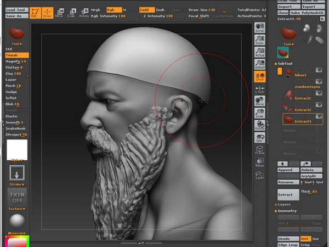Click the Zoom canvas icon
This screenshot has height=247, width=329.
260,40
